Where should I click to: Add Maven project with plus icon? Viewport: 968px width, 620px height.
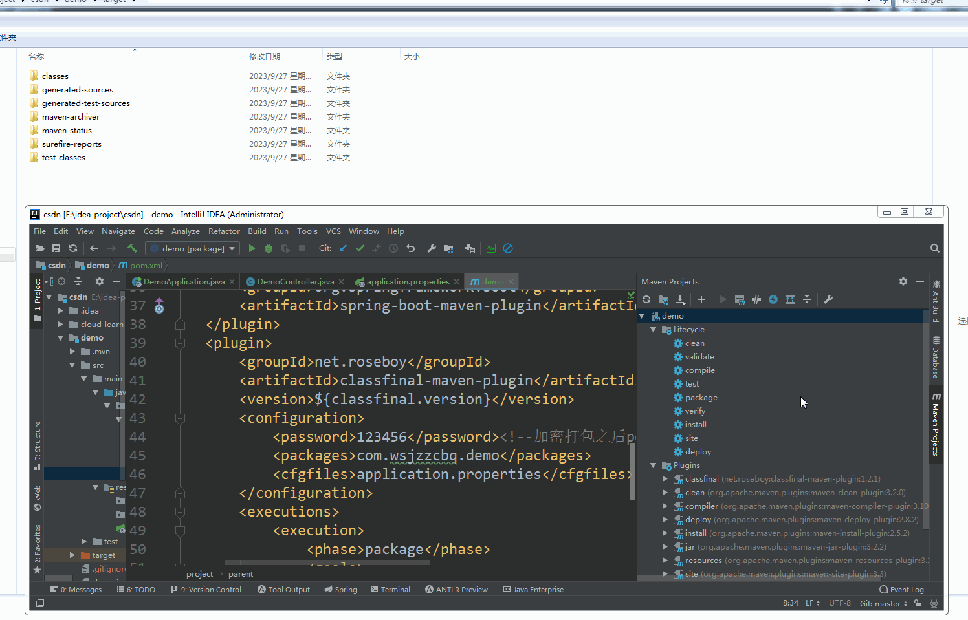pyautogui.click(x=701, y=299)
